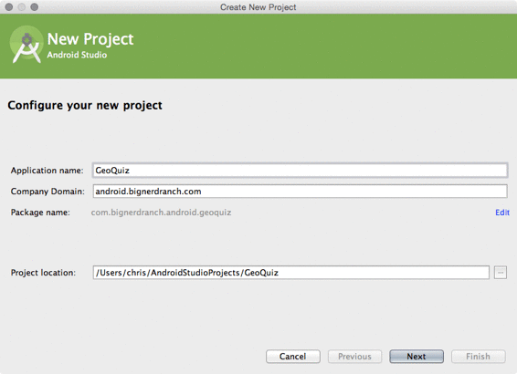Open the project location browse button
The width and height of the screenshot is (517, 374).
tap(501, 273)
